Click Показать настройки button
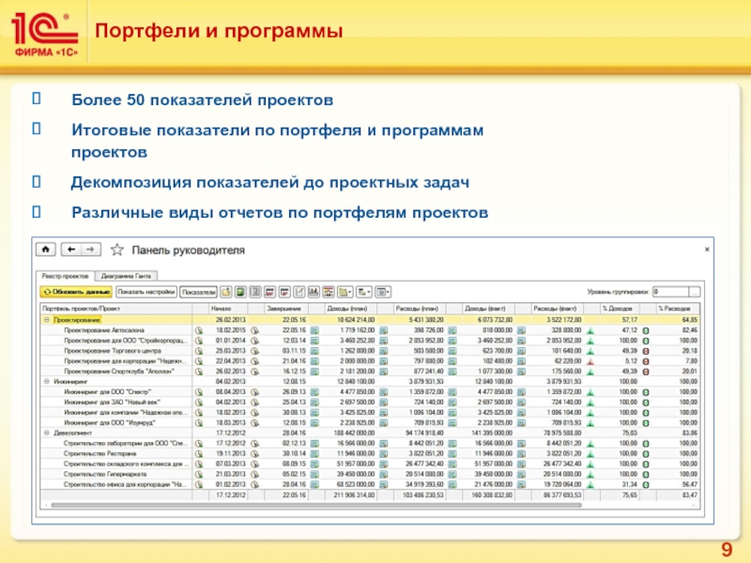Image resolution: width=751 pixels, height=563 pixels. pos(144,292)
